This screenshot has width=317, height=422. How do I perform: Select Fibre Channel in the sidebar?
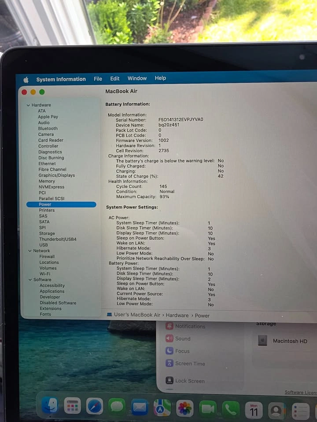52,169
